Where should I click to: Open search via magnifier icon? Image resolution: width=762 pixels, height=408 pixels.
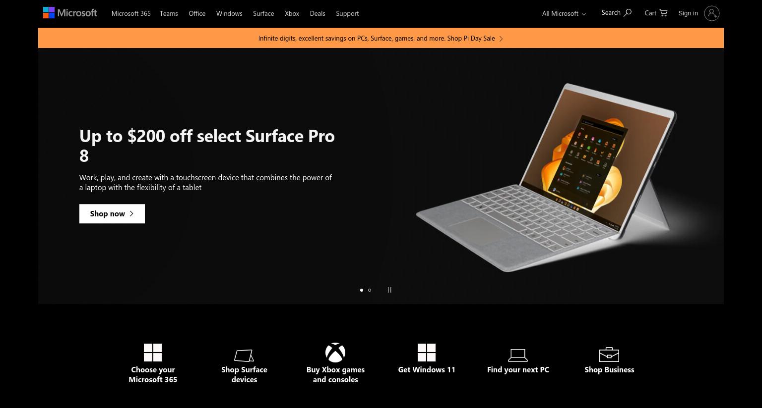[x=628, y=13]
